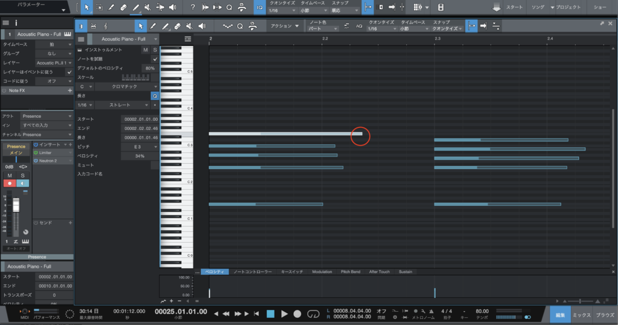Mute the instrument with the M button
This screenshot has height=325, width=618.
145,50
